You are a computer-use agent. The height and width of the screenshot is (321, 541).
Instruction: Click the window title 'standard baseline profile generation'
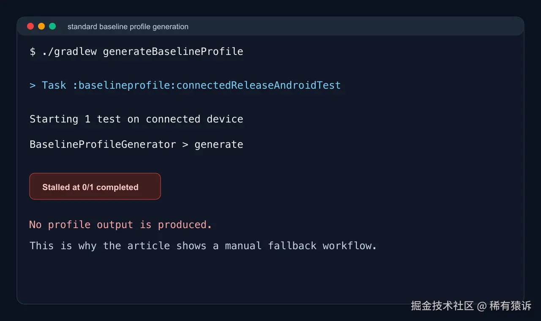point(128,27)
